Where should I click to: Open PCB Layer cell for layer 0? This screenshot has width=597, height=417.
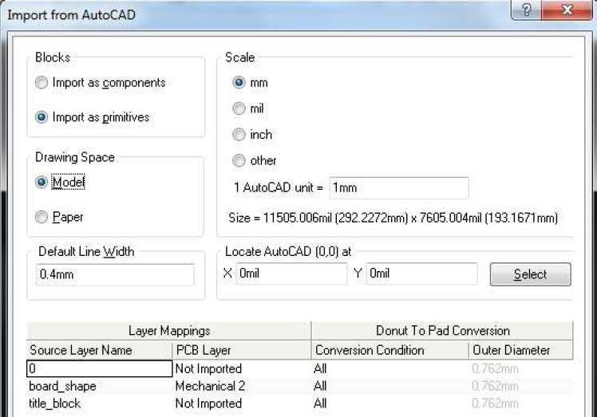242,368
